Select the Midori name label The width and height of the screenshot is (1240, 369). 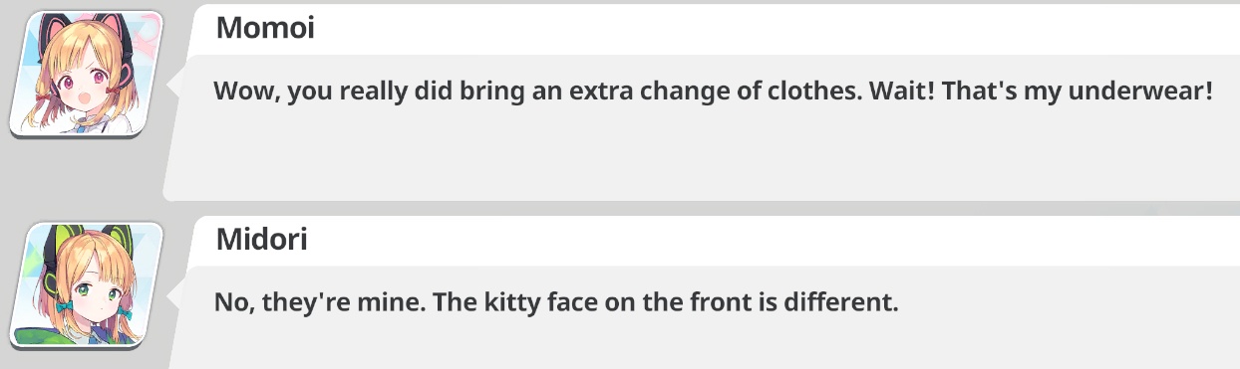(261, 240)
